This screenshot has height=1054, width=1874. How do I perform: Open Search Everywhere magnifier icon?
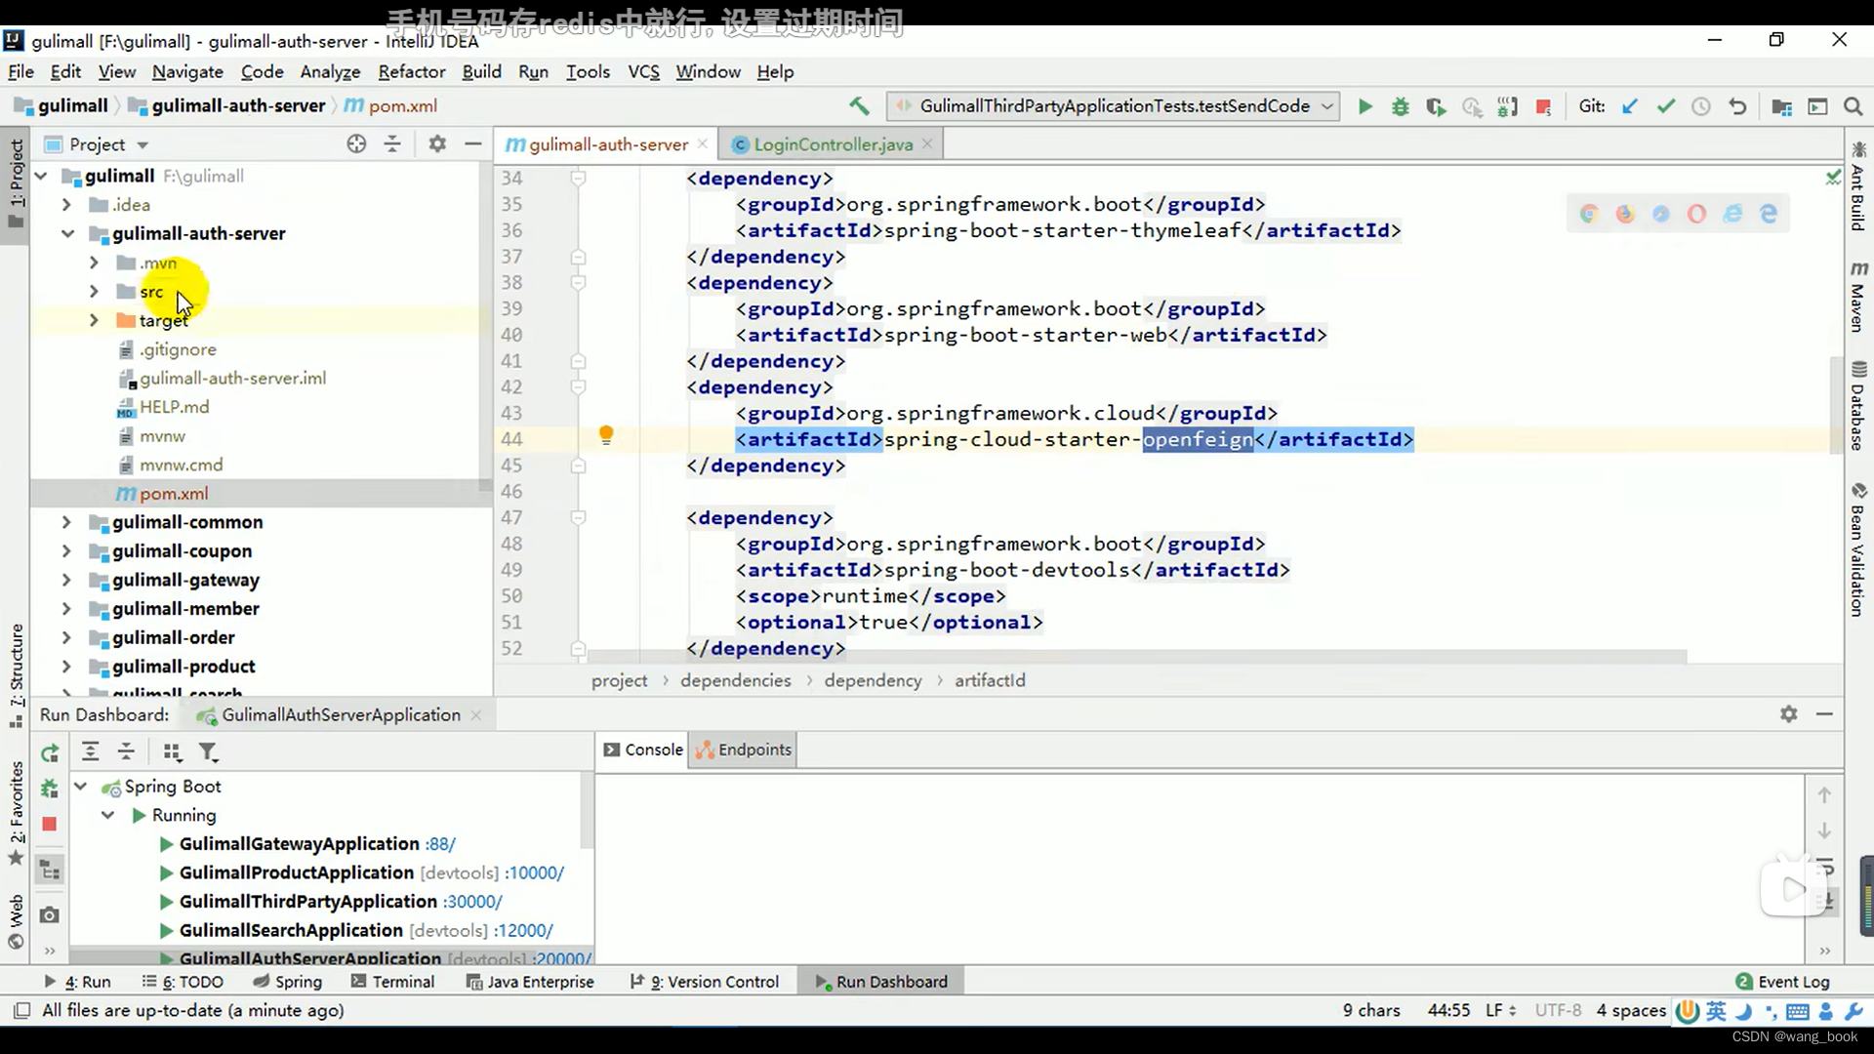coord(1853,106)
